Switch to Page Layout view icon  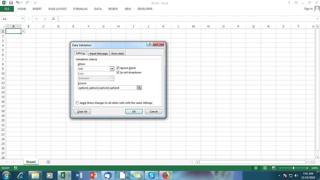click(265, 168)
